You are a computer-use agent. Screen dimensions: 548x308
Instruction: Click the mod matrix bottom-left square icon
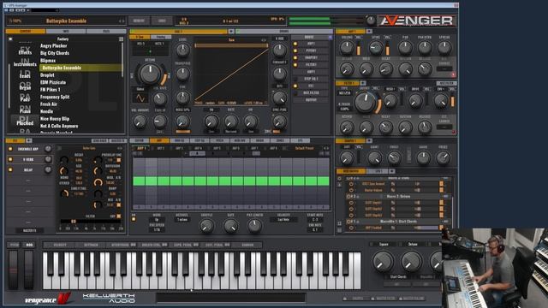339,230
